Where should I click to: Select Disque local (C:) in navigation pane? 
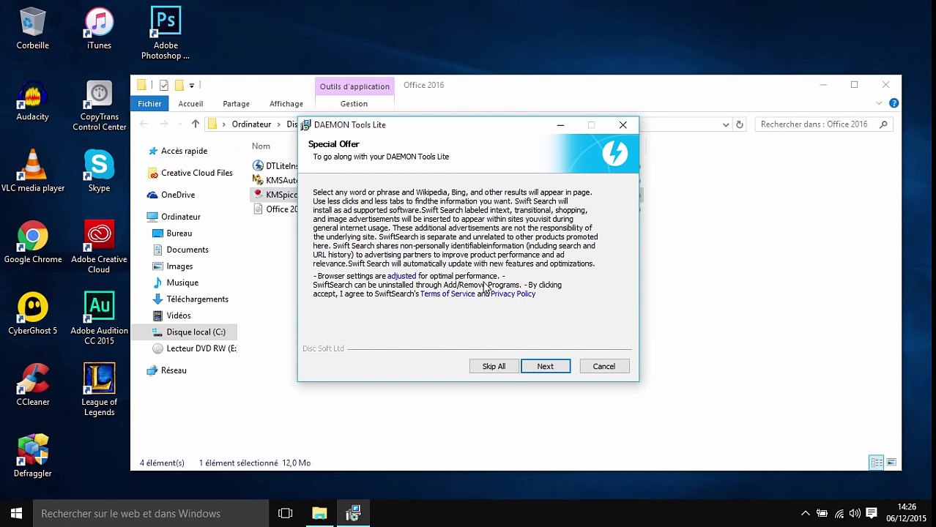coord(196,332)
